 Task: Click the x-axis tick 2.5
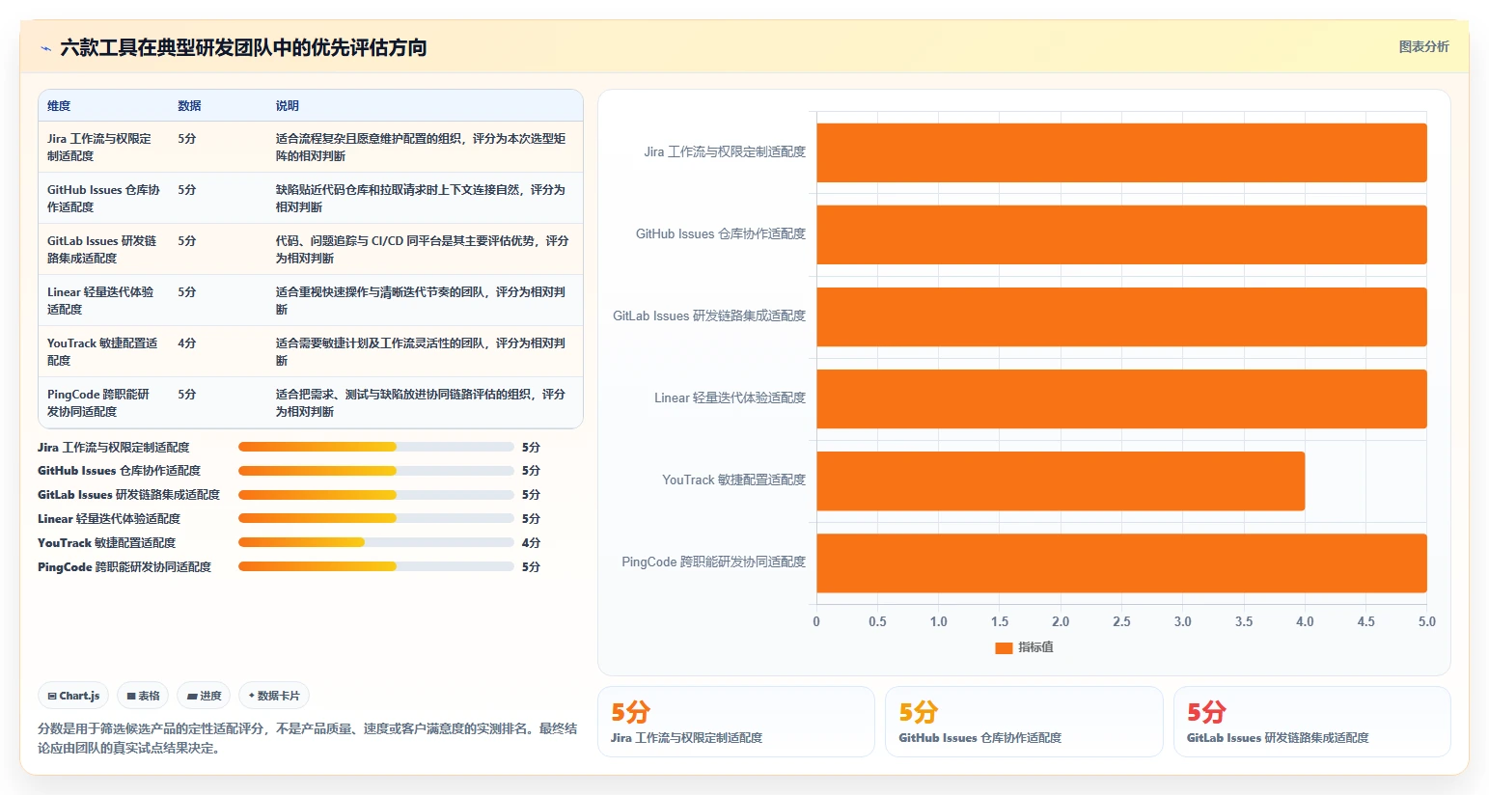click(x=1121, y=621)
